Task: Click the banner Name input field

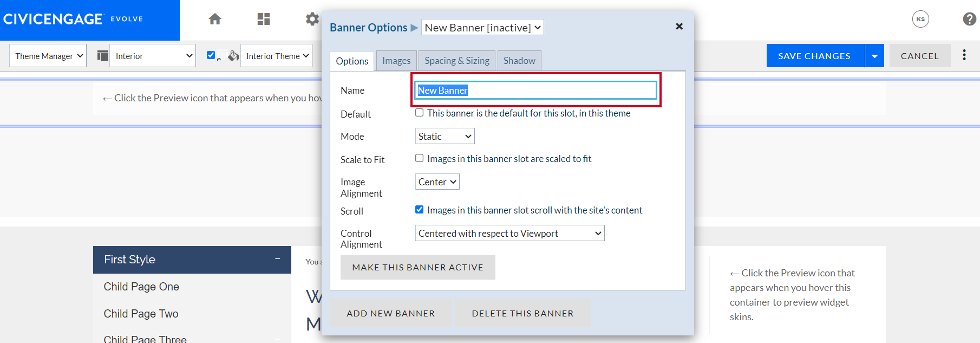Action: (x=536, y=90)
